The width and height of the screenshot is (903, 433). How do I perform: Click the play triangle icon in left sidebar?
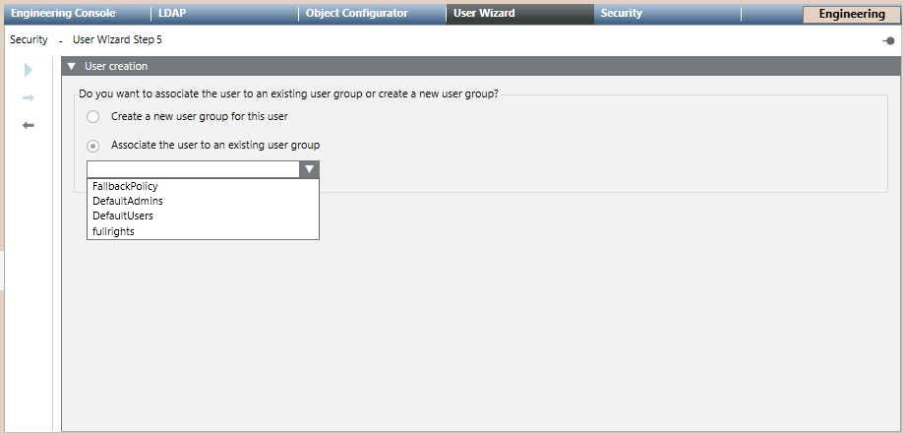click(x=29, y=70)
